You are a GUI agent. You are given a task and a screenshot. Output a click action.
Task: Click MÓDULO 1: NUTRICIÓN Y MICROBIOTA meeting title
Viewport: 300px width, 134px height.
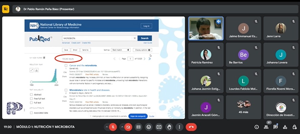coord(45,127)
